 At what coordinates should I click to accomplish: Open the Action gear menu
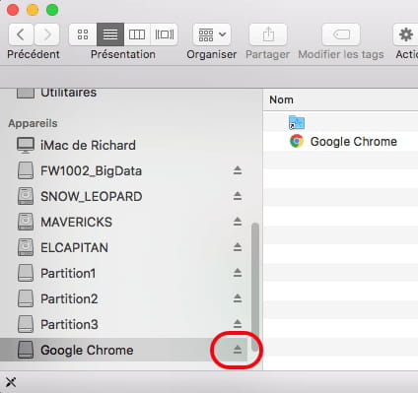[x=406, y=34]
